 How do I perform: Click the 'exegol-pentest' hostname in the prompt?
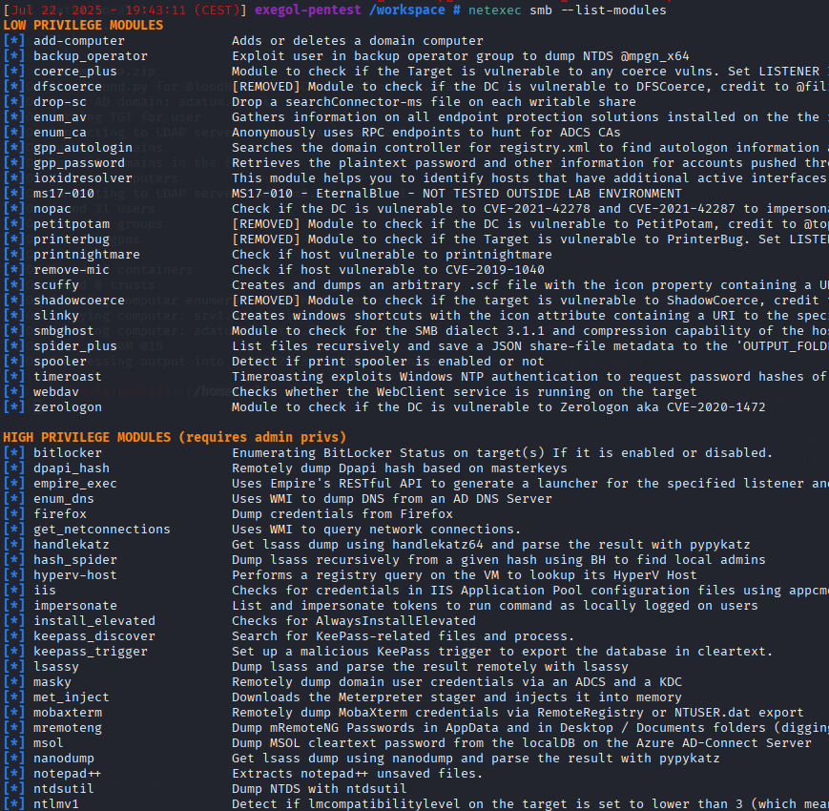click(x=308, y=10)
